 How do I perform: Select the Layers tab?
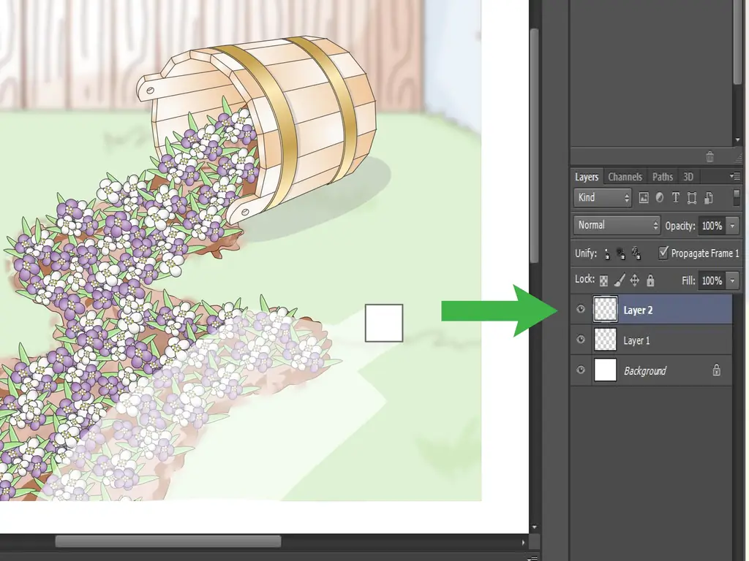click(587, 177)
